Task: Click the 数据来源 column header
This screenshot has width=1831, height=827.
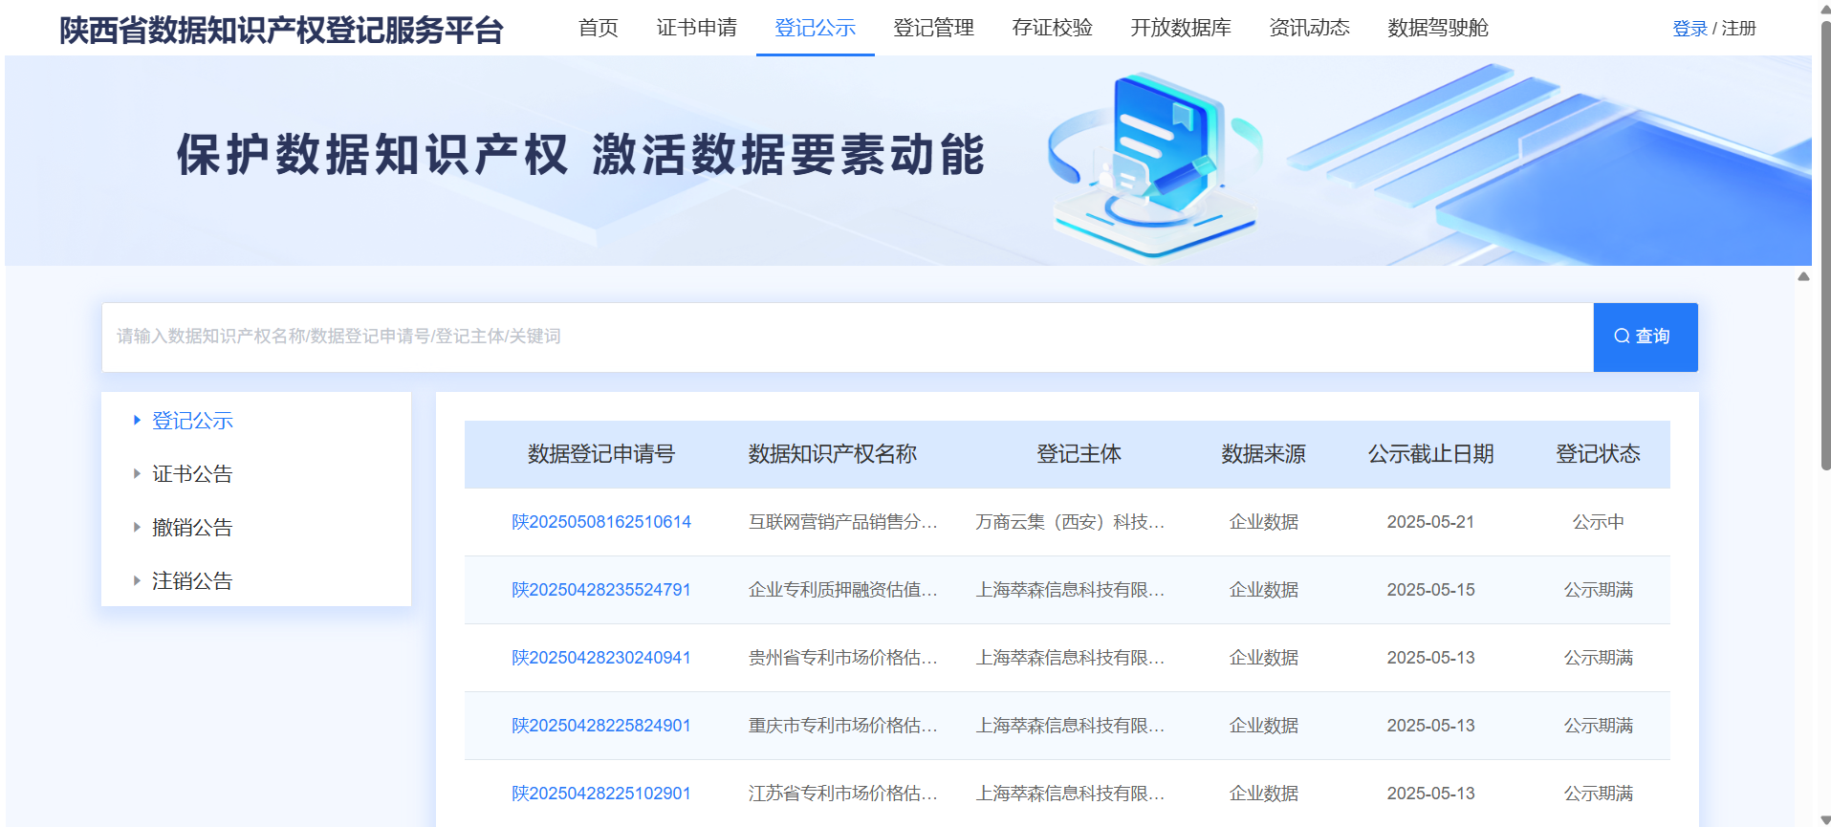Action: click(x=1264, y=454)
